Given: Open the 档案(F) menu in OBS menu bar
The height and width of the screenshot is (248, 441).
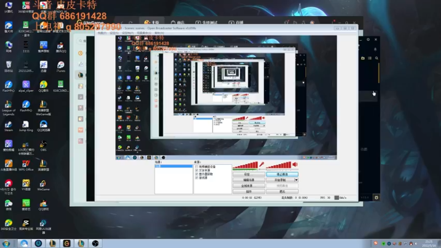Looking at the screenshot, I should pos(102,33).
